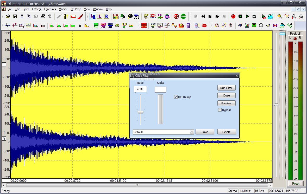Open the File menu

click(10, 9)
